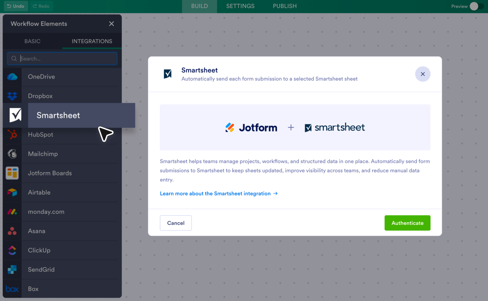Close the Workflow Elements panel
Viewport: 488px width, 301px height.
coord(112,24)
